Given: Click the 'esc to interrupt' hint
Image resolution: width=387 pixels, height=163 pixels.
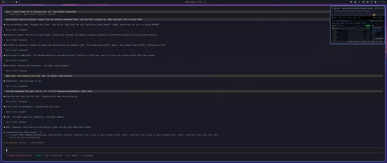Looking at the screenshot, I should point(54,155).
